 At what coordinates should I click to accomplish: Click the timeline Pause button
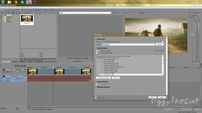(x=39, y=109)
